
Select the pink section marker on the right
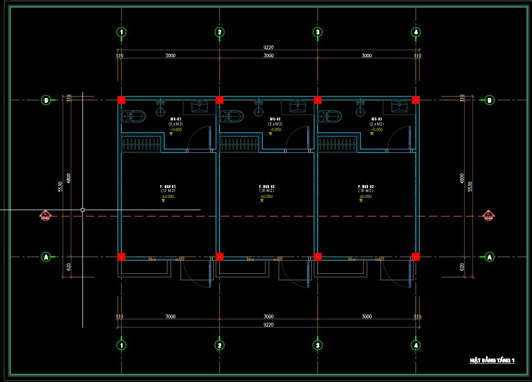tap(488, 215)
